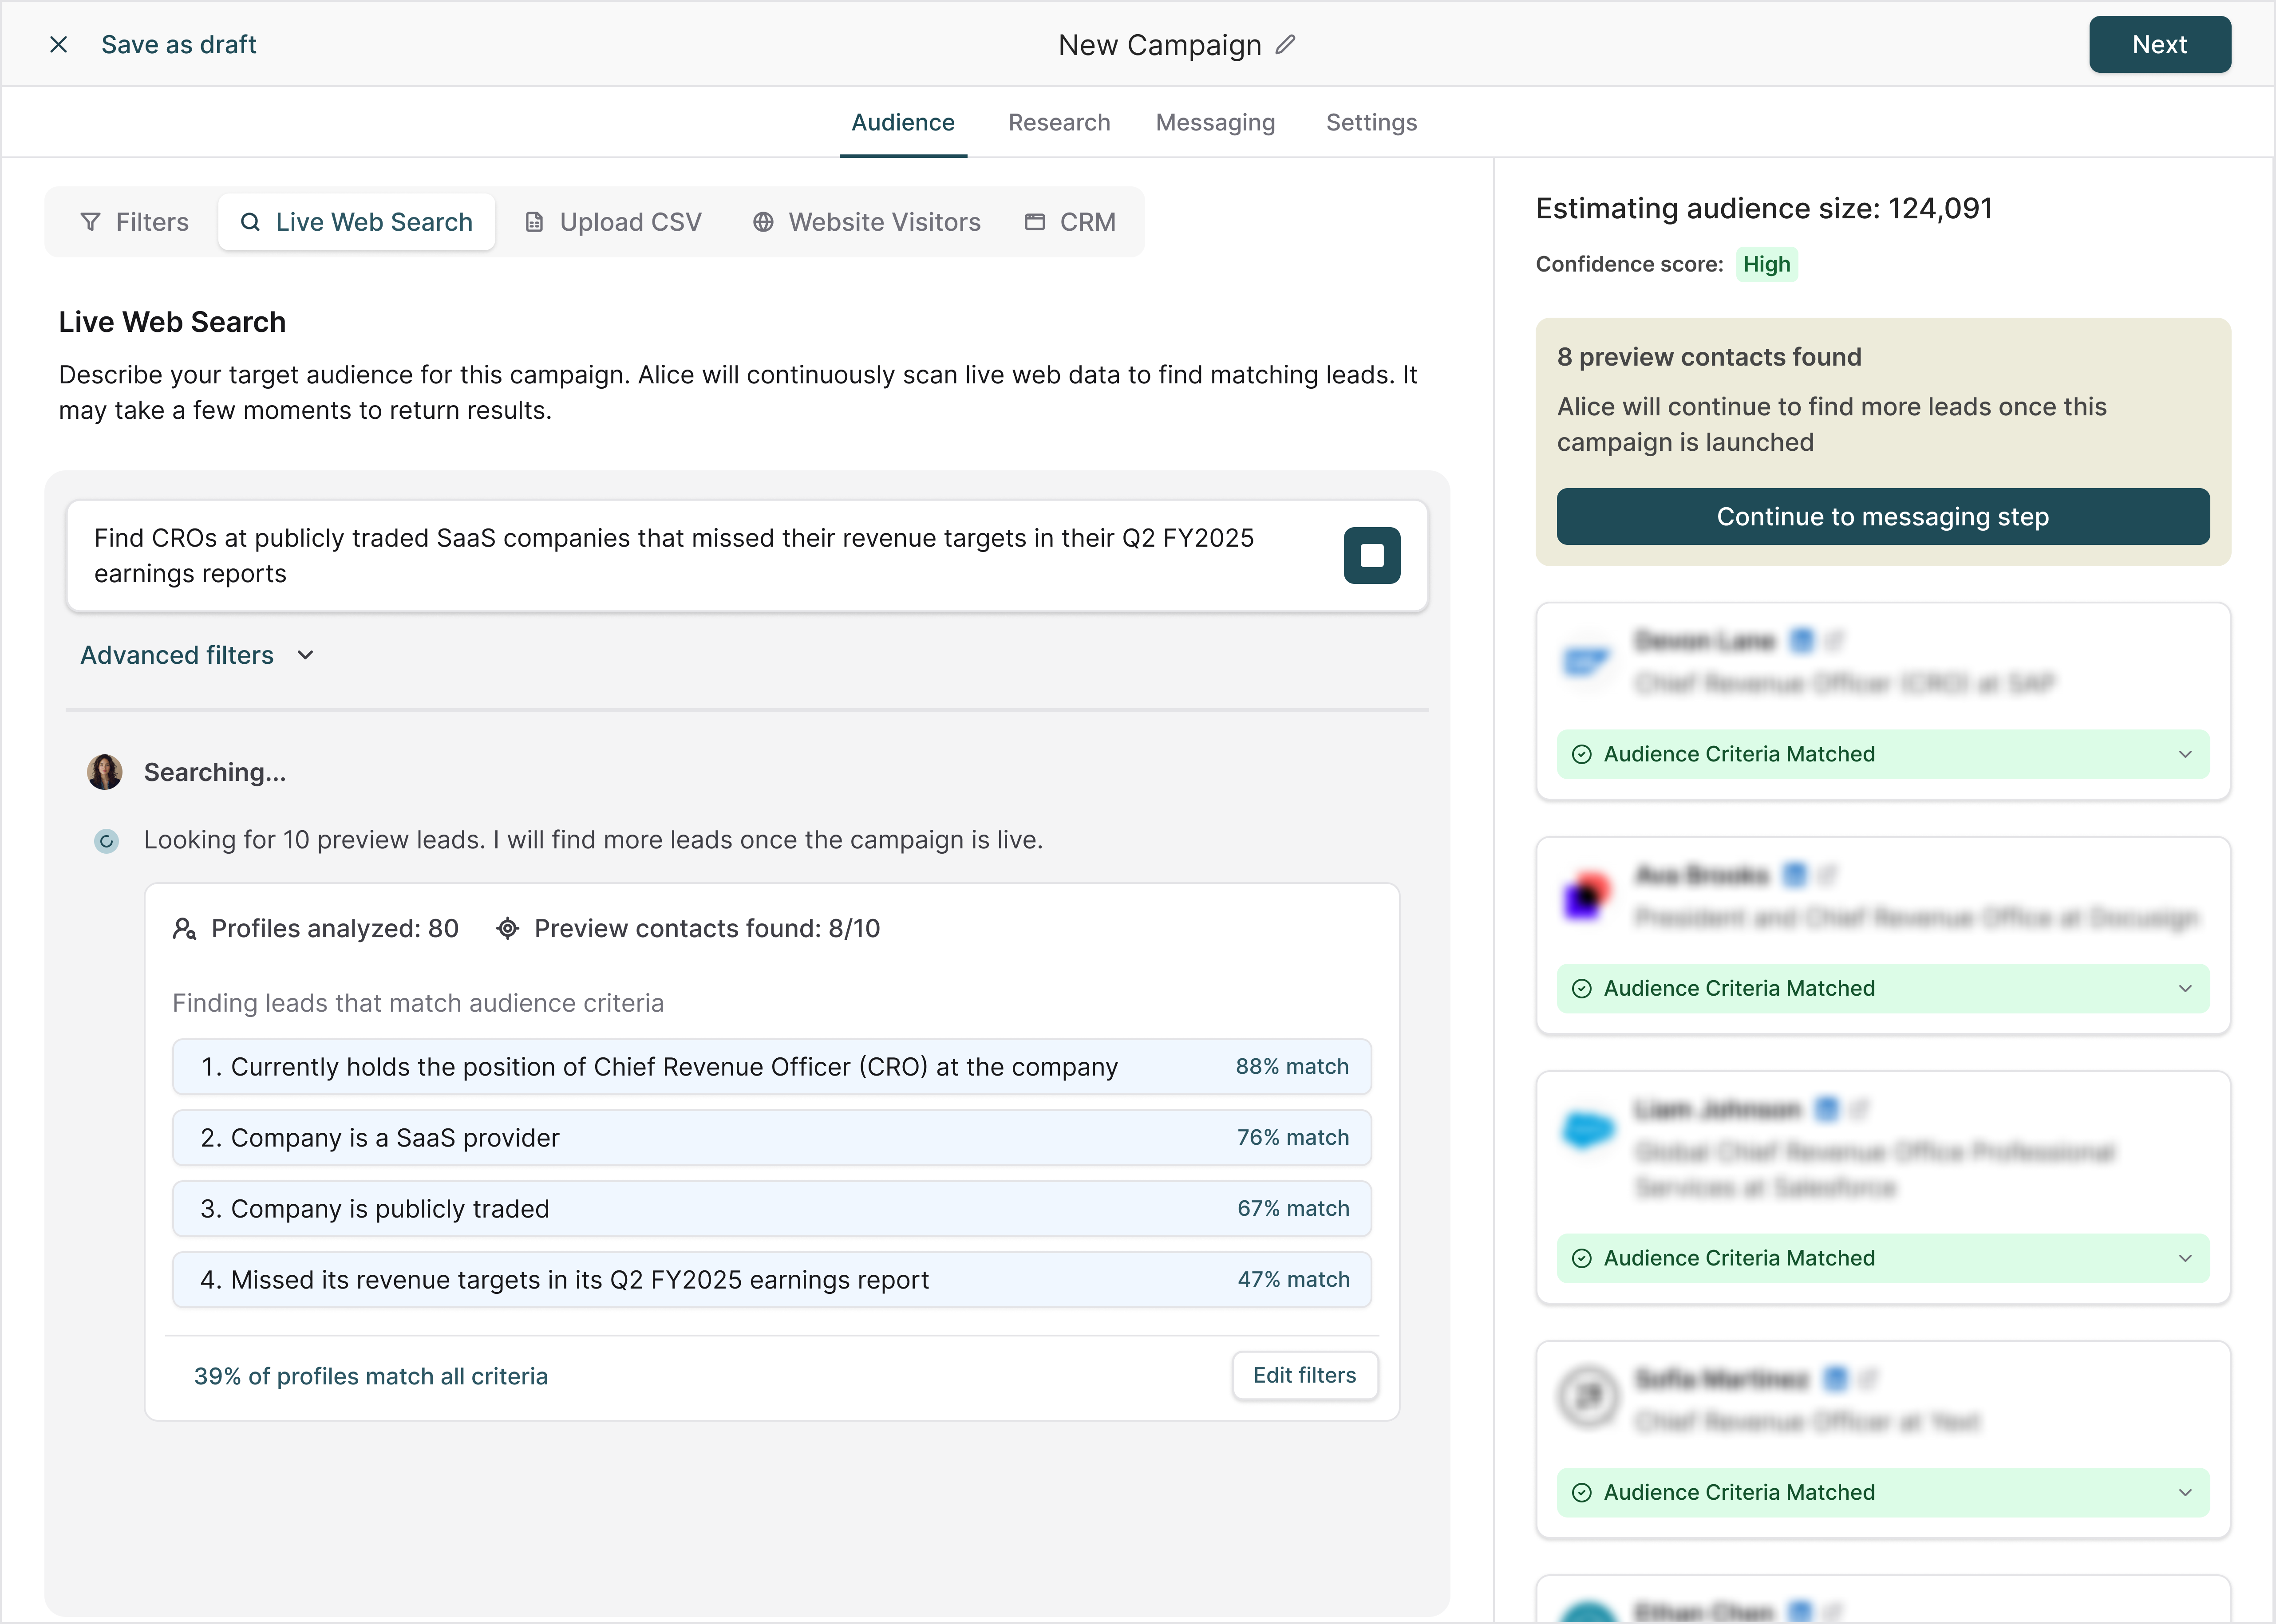
Task: Click the Next button
Action: (x=2159, y=45)
